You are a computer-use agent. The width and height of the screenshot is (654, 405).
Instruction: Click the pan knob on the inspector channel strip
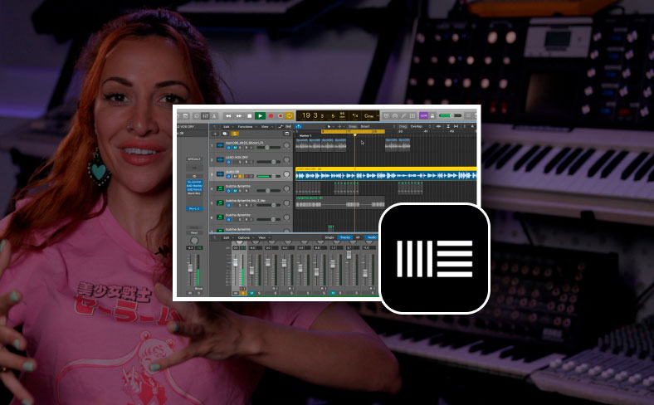(x=194, y=240)
